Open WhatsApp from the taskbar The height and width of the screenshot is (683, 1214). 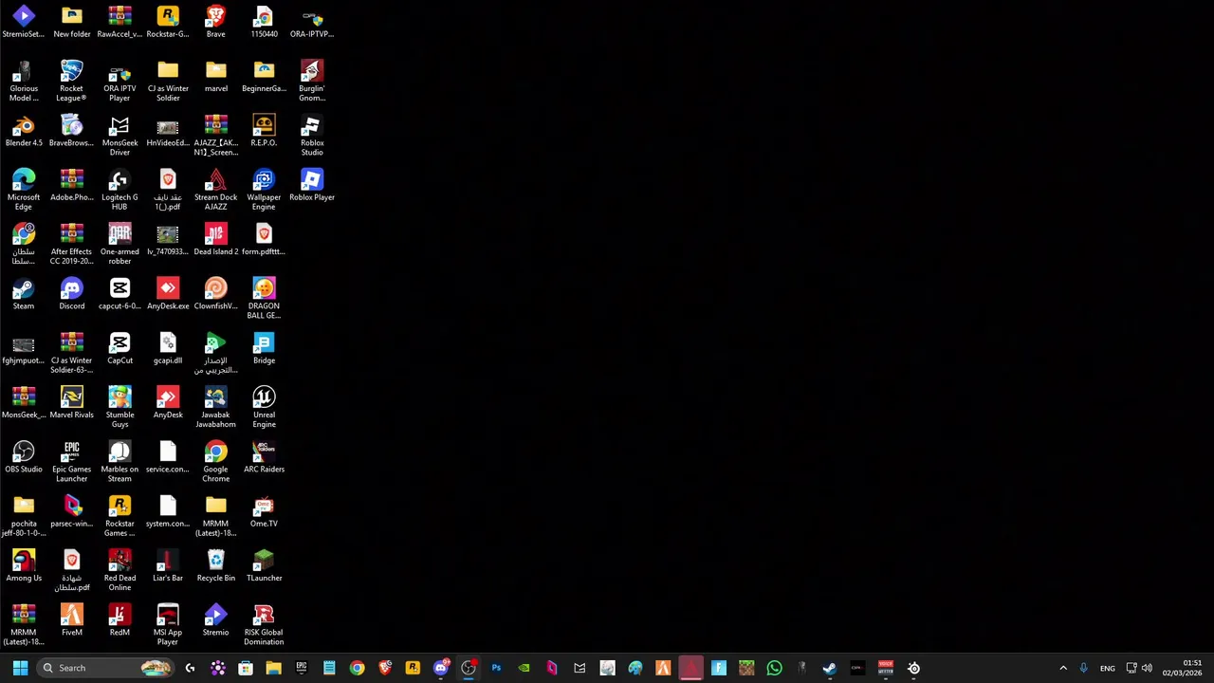[774, 668]
